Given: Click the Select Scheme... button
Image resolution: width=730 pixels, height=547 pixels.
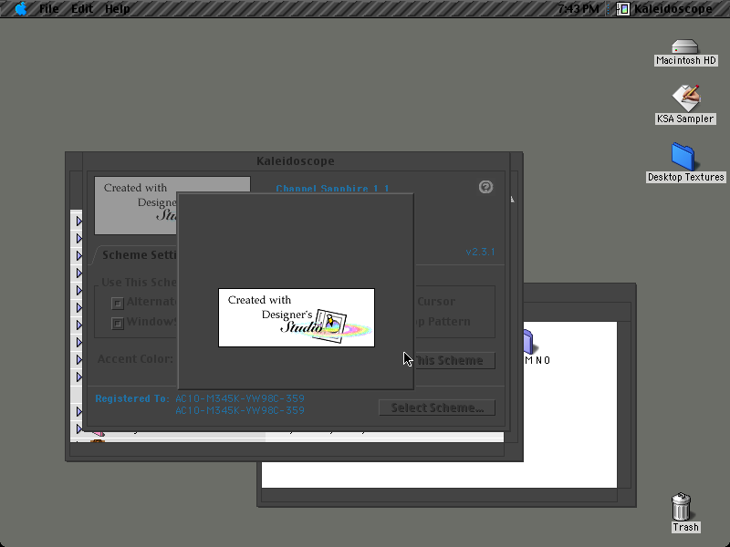Looking at the screenshot, I should pyautogui.click(x=437, y=408).
